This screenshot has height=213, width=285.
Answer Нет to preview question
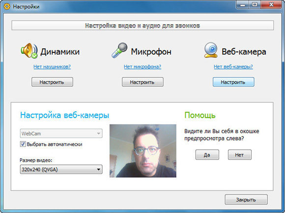tap(240, 155)
